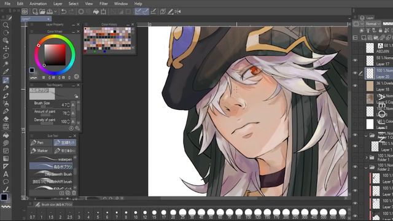Viewport: 393px width, 221px height.
Task: Select the Lasso selection tool
Action: 6,56
